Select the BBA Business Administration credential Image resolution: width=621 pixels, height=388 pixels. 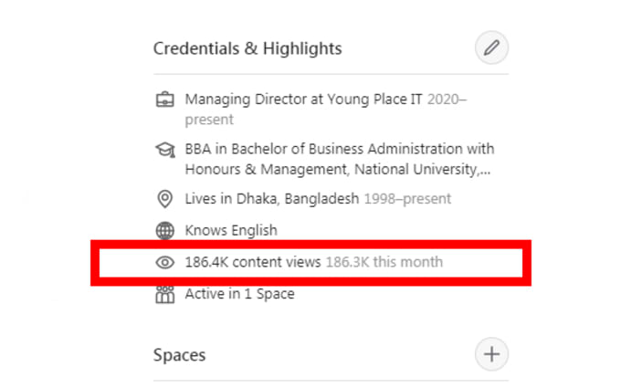click(340, 159)
